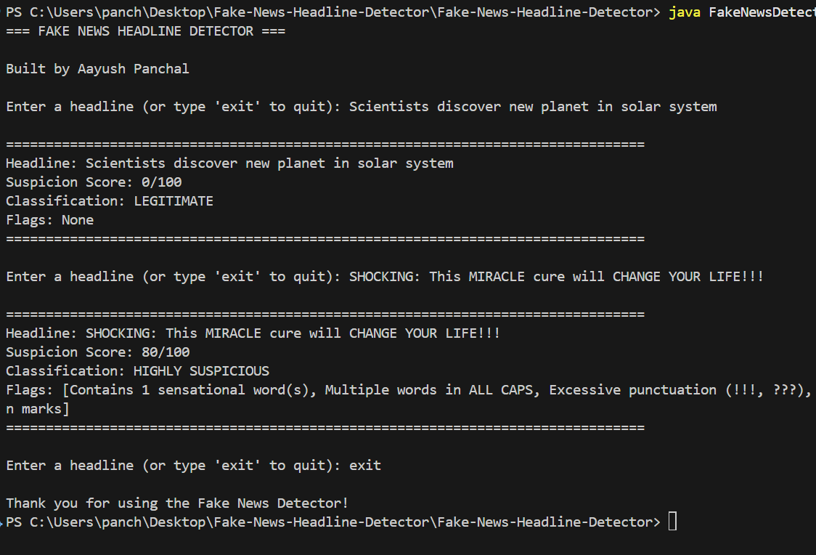Click the Classification: HIGHLY SUSPICIOUS line
This screenshot has height=555, width=816.
pos(137,370)
